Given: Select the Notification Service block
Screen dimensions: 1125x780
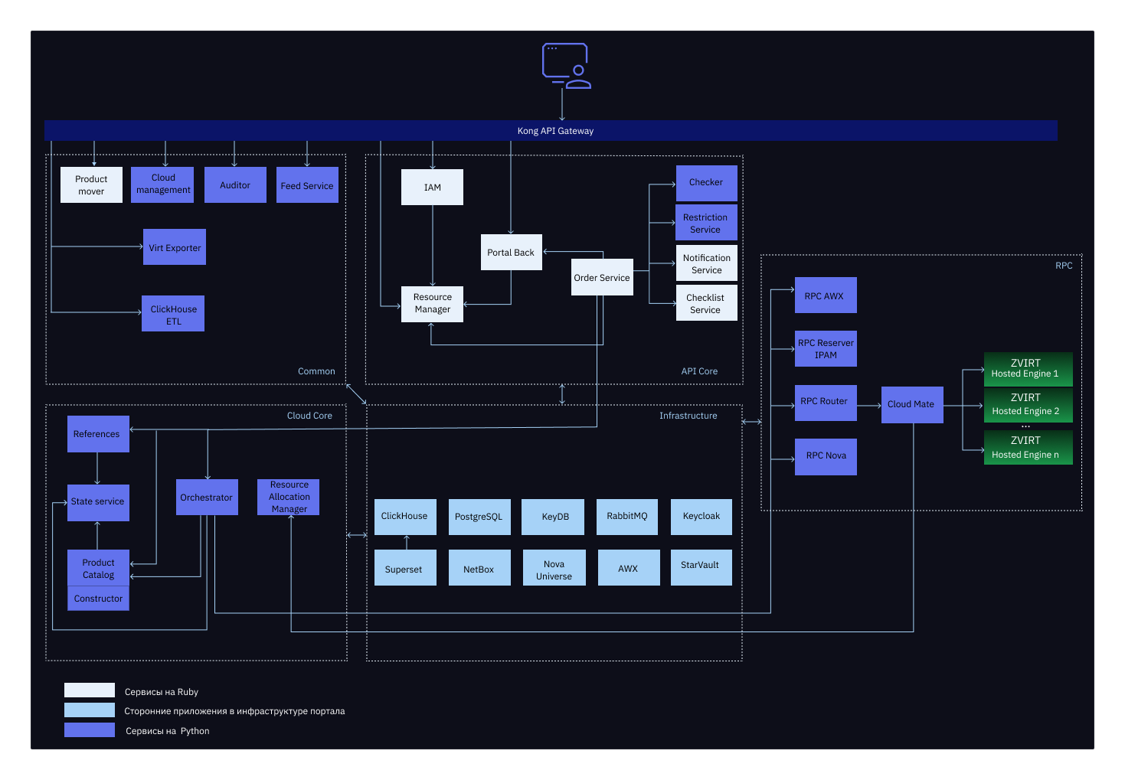Looking at the screenshot, I should 707,263.
